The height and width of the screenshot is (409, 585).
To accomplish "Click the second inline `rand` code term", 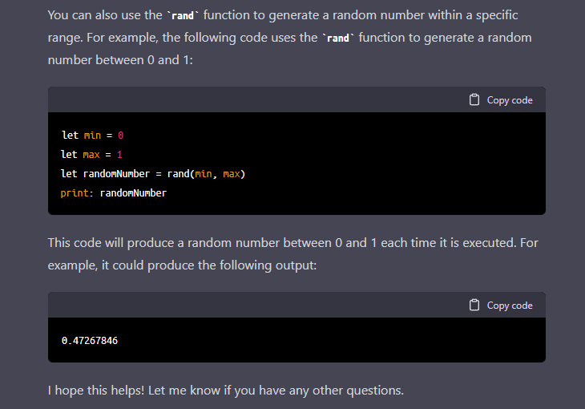I will tap(338, 38).
